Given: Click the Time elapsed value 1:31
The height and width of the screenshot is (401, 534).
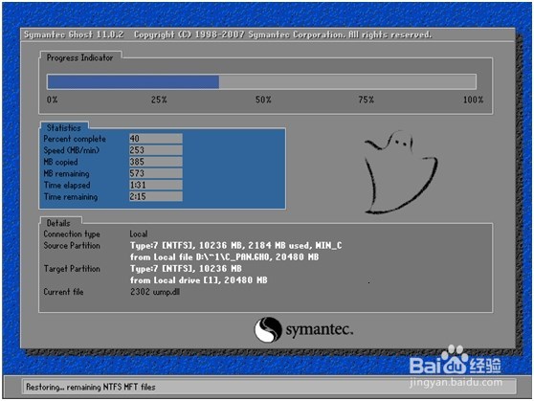Looking at the screenshot, I should click(156, 185).
